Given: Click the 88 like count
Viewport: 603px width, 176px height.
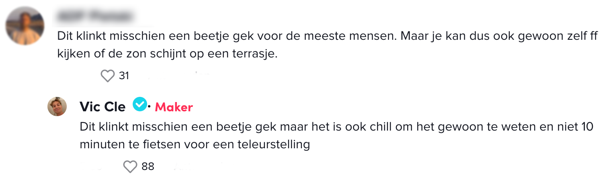Looking at the screenshot, I should coord(148,166).
